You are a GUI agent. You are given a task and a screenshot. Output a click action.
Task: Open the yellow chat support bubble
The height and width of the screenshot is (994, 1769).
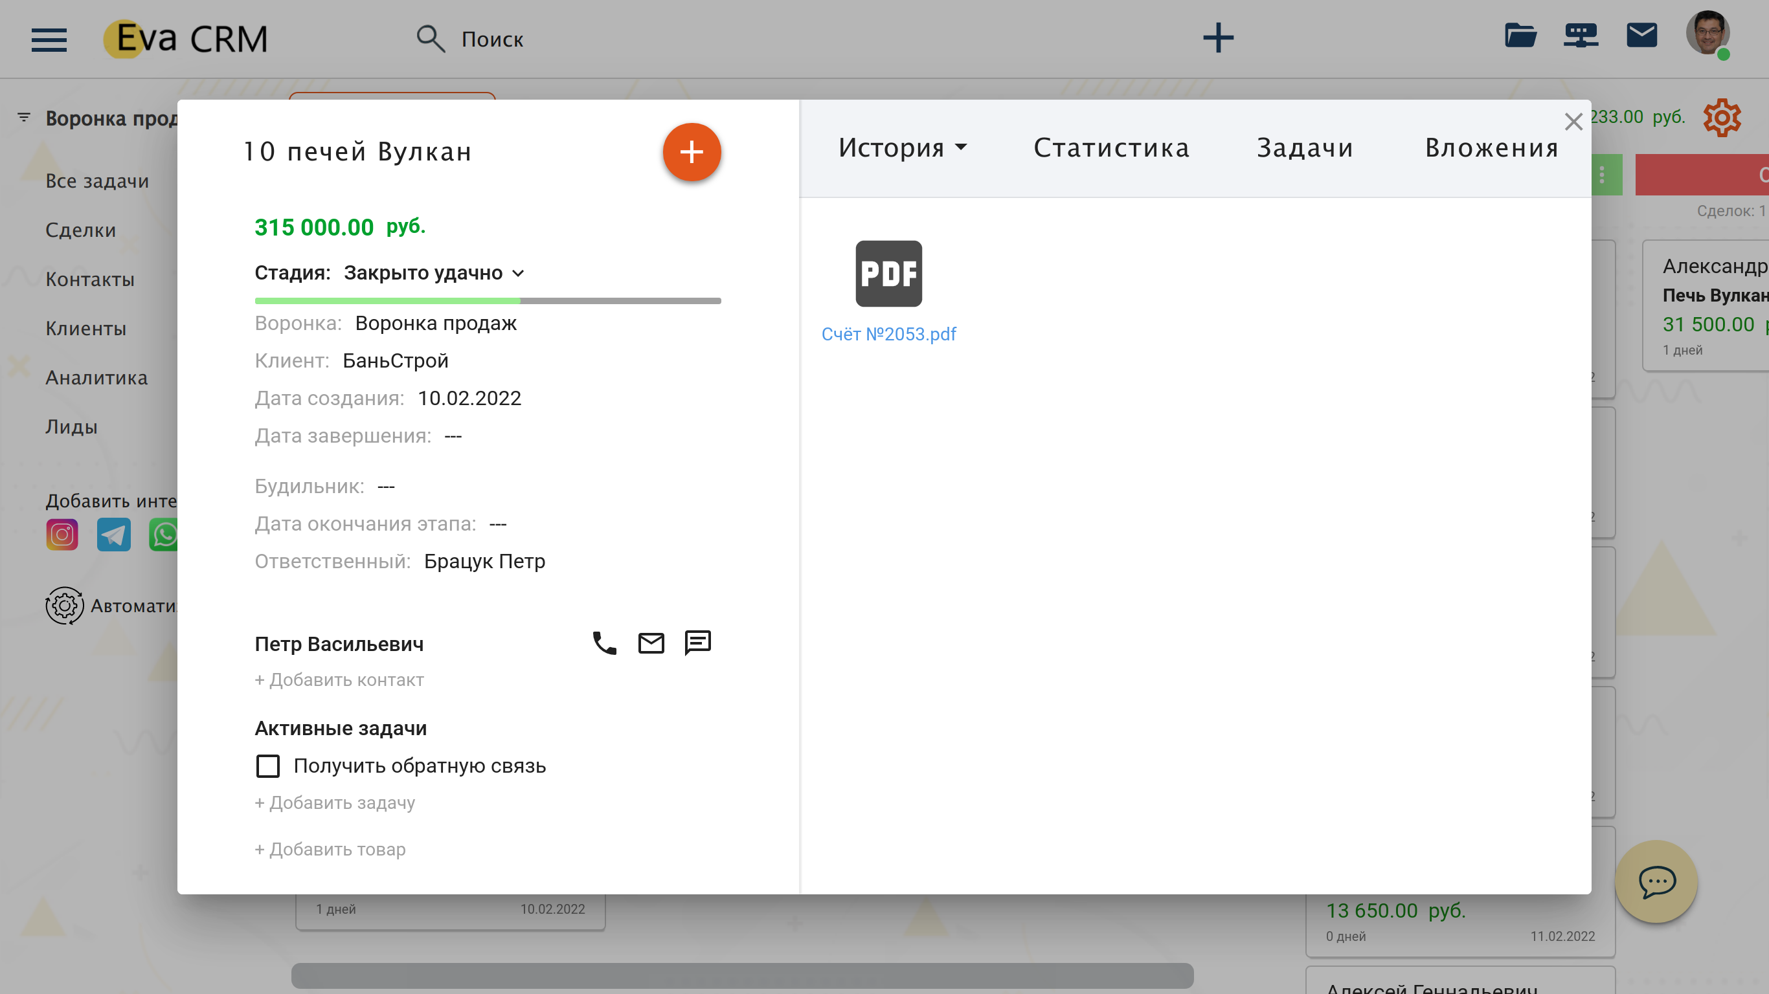click(x=1656, y=881)
